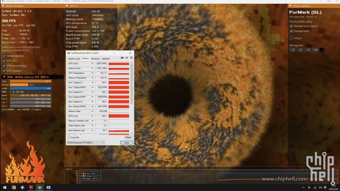This screenshot has width=340, height=191.
Task: Click the Close button in GPU-Z
Action: click(x=127, y=143)
